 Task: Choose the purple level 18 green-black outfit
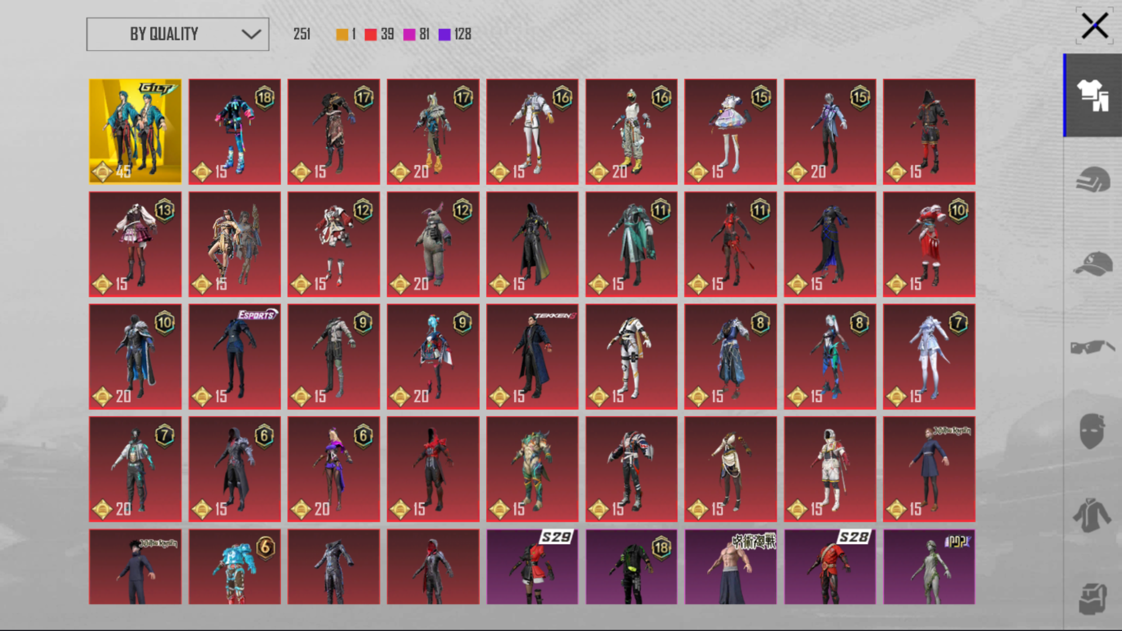[x=632, y=567]
